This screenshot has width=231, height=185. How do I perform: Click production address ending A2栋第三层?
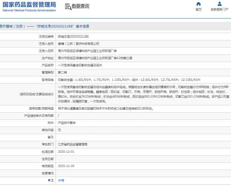pos(95,58)
